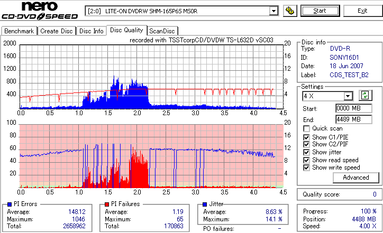The image size is (383, 233).
Task: Toggle Show C2/PIF checkbox
Action: (x=306, y=144)
